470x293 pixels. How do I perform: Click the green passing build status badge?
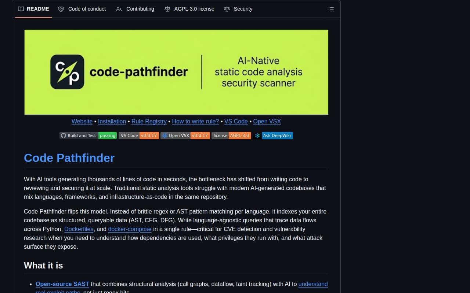(x=107, y=135)
